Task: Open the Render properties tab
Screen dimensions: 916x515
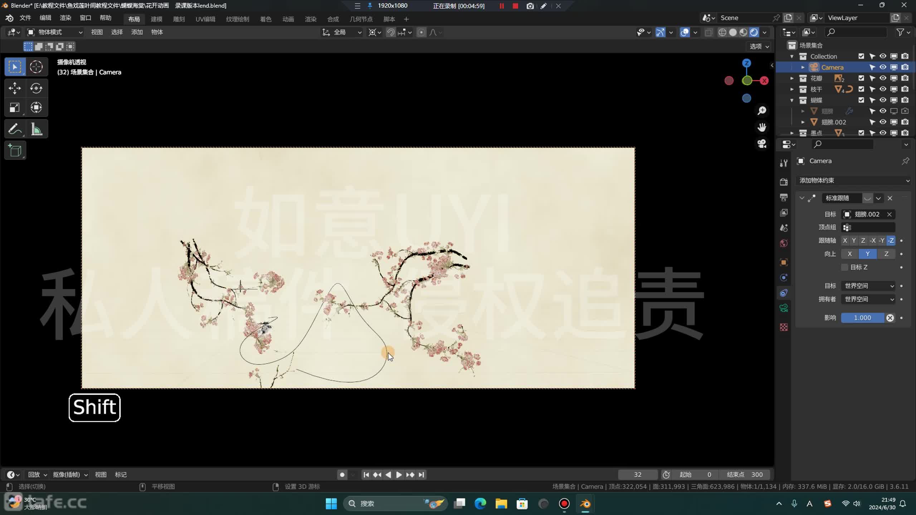Action: tap(784, 182)
